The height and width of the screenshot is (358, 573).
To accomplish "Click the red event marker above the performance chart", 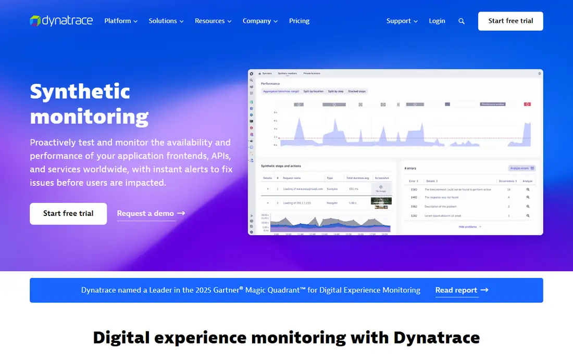I will [x=527, y=105].
